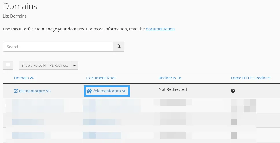The image size is (280, 143).
Task: Click the magnifying glass search button
Action: pos(119,47)
